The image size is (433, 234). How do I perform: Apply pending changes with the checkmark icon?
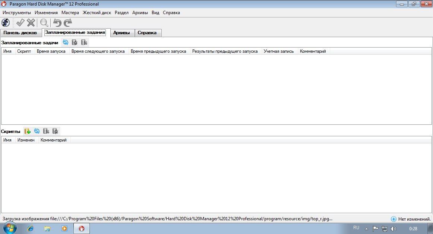pos(20,23)
